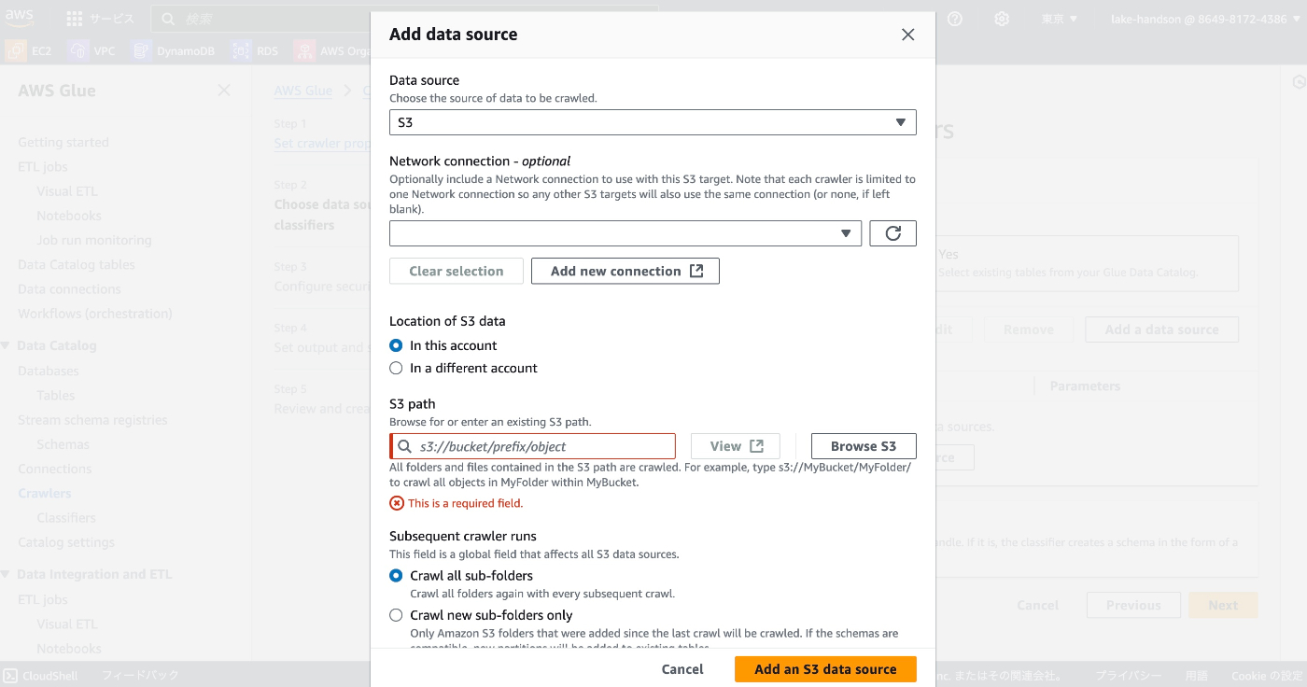Select the Crawl all sub-folders option
This screenshot has width=1307, height=687.
coord(396,576)
